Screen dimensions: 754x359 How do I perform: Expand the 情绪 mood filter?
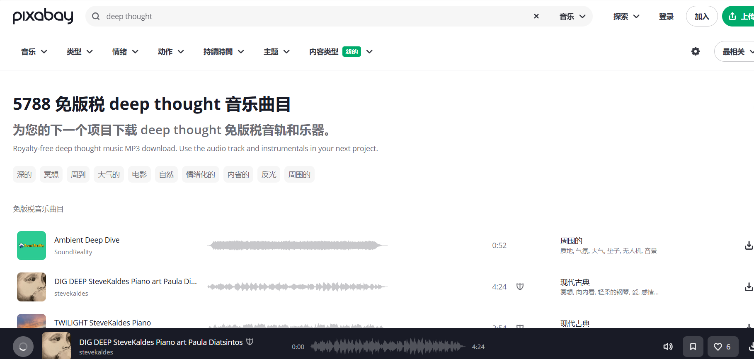pos(125,51)
